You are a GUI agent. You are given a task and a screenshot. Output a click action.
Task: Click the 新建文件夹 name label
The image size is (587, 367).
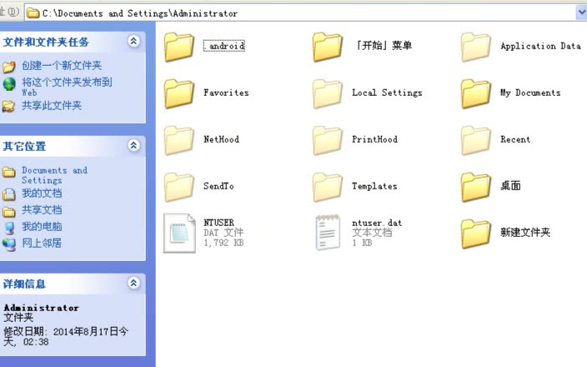coord(525,233)
